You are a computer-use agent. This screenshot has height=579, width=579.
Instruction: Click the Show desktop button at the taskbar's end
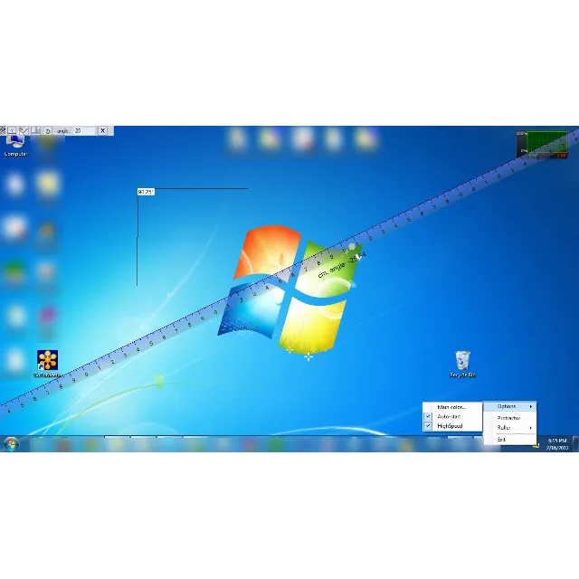point(575,444)
